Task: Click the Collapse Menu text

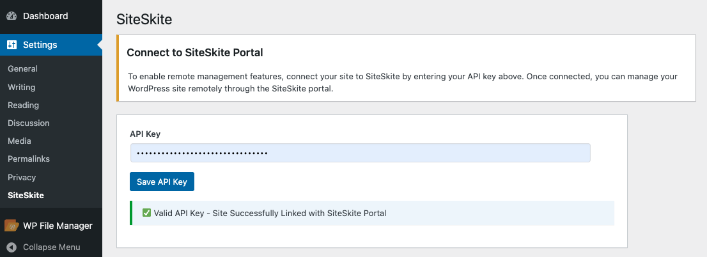Action: pos(51,247)
